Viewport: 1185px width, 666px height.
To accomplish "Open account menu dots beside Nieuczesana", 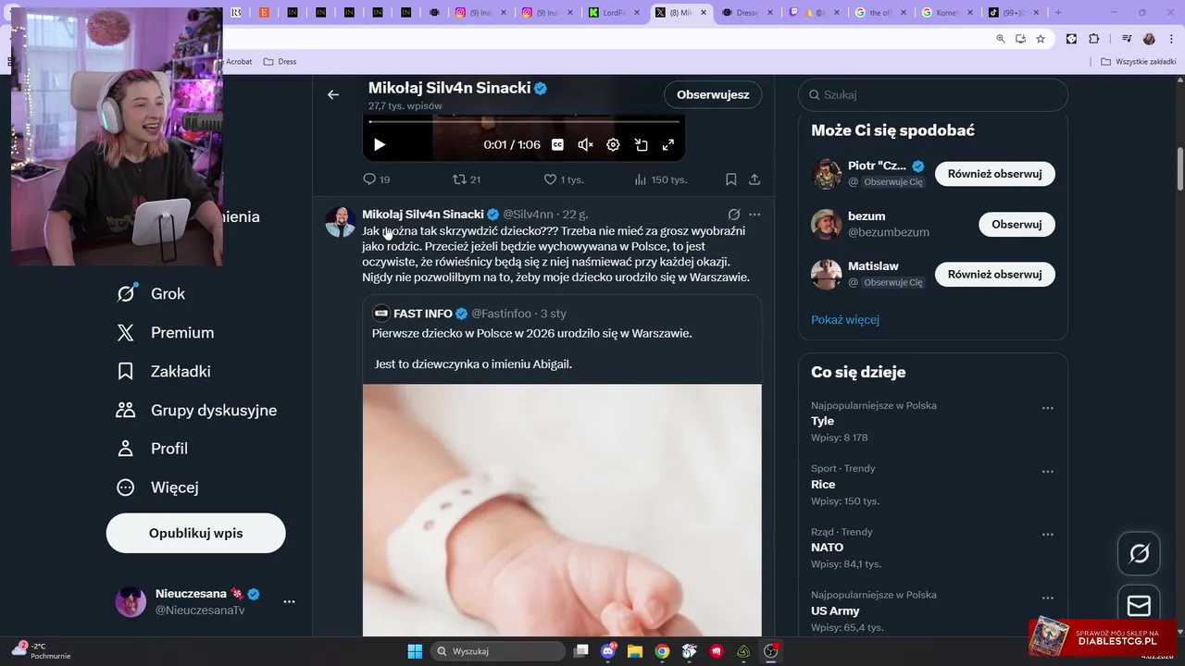I will pos(289,601).
